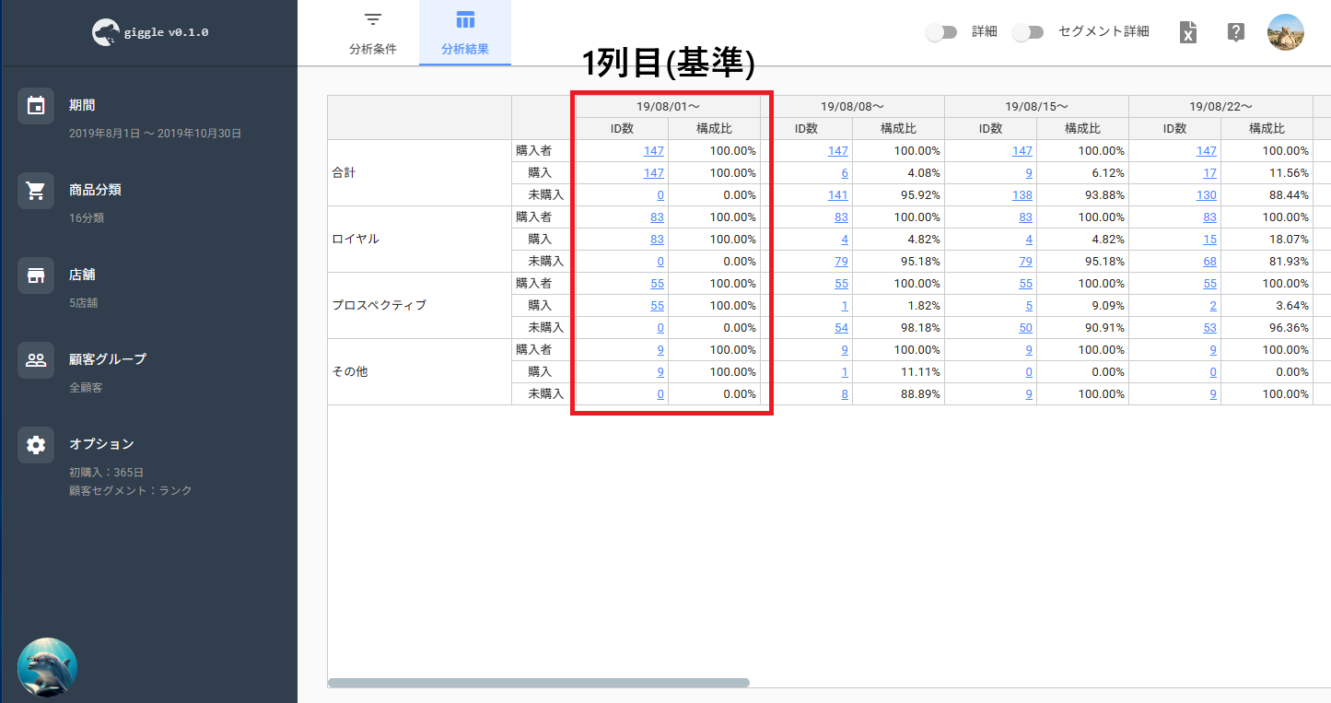Click the dolphin thumbnail at bottom left
The width and height of the screenshot is (1331, 703).
click(47, 668)
